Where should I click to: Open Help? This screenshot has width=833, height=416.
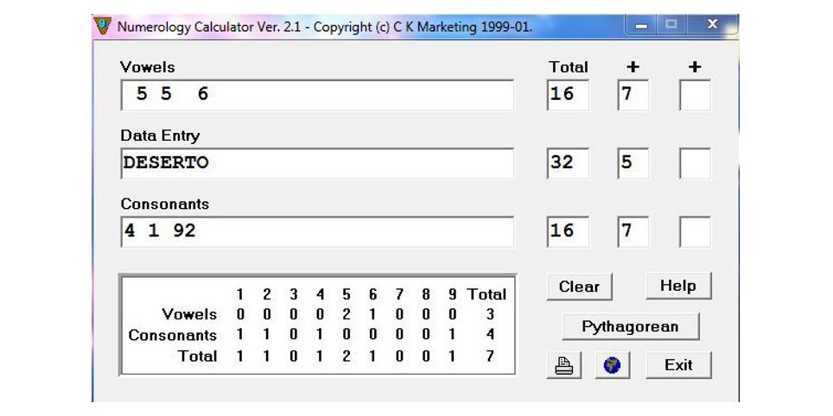[678, 286]
